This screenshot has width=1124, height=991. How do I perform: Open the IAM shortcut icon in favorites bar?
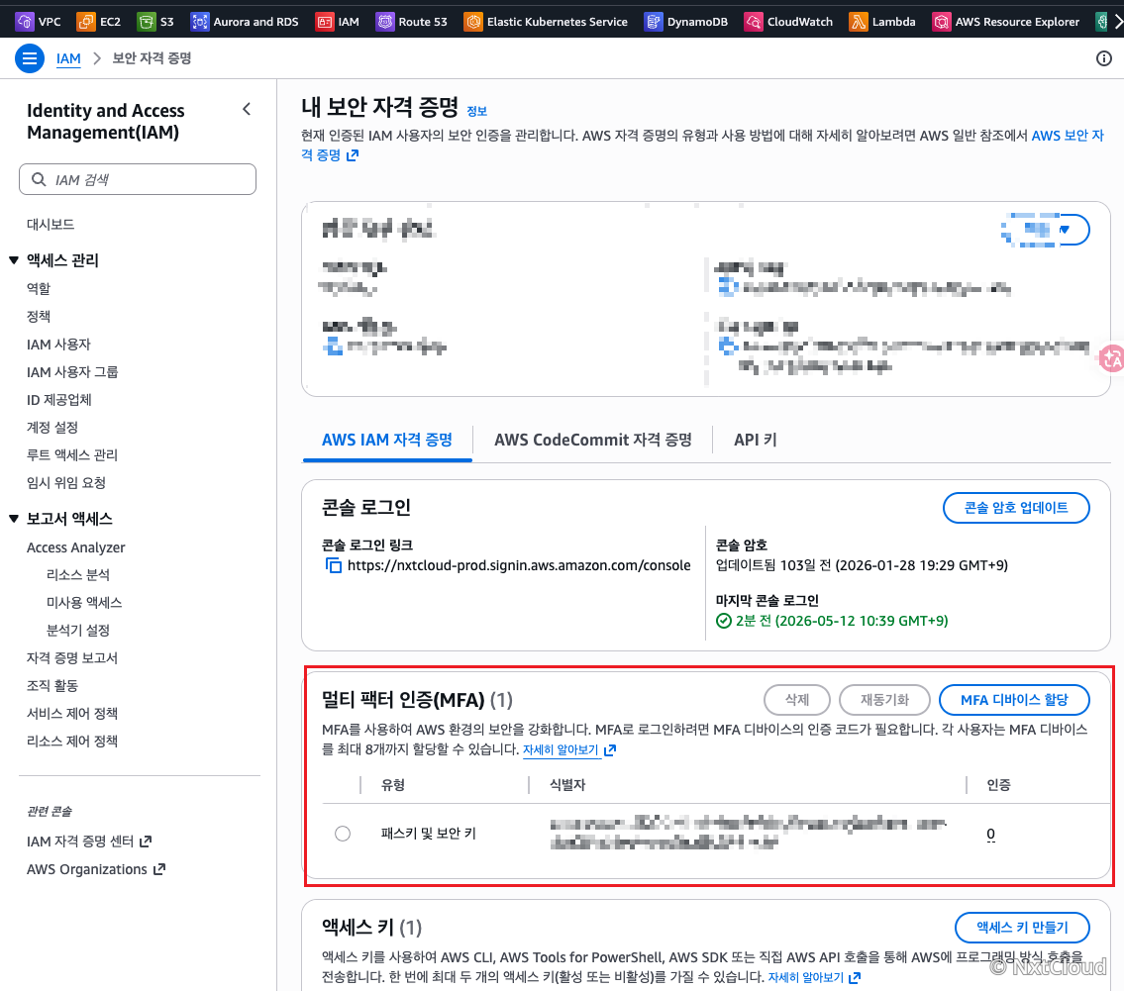(325, 22)
